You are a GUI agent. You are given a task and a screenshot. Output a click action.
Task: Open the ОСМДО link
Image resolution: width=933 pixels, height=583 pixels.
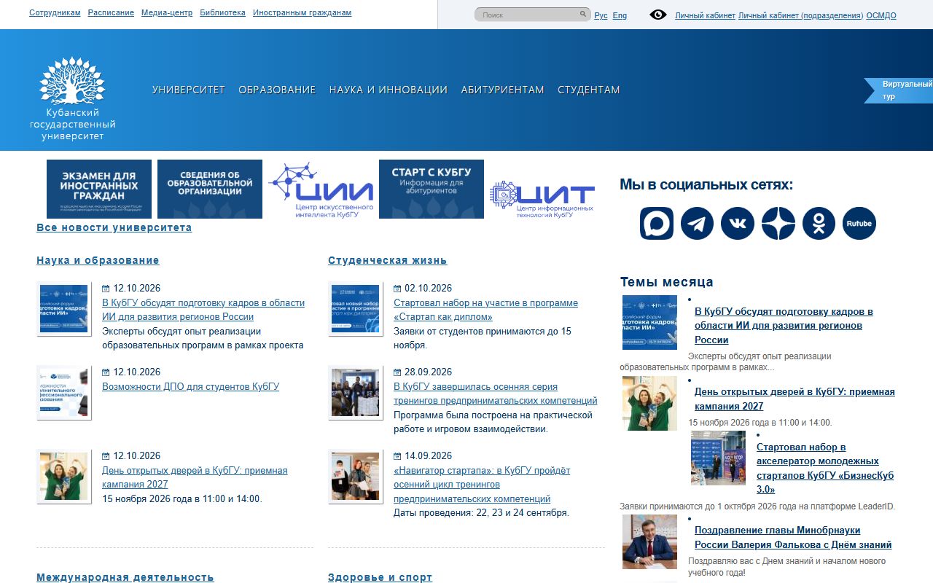pos(881,15)
